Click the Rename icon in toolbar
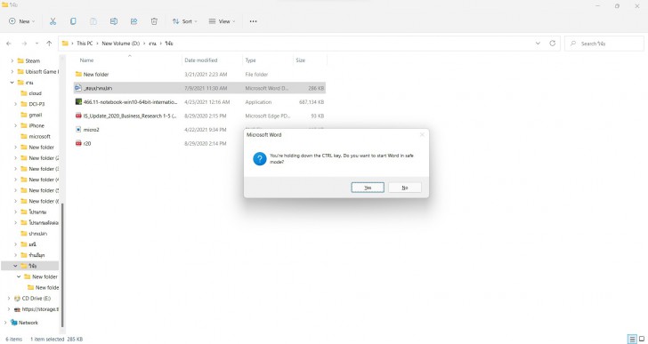 (114, 21)
